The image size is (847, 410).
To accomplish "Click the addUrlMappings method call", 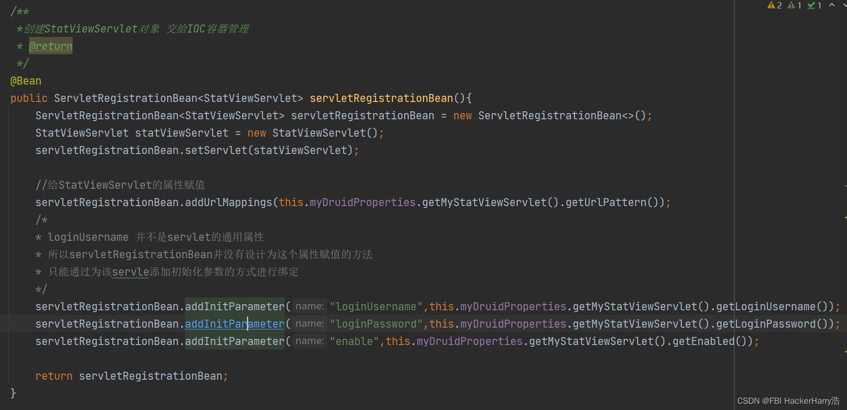I will [229, 203].
